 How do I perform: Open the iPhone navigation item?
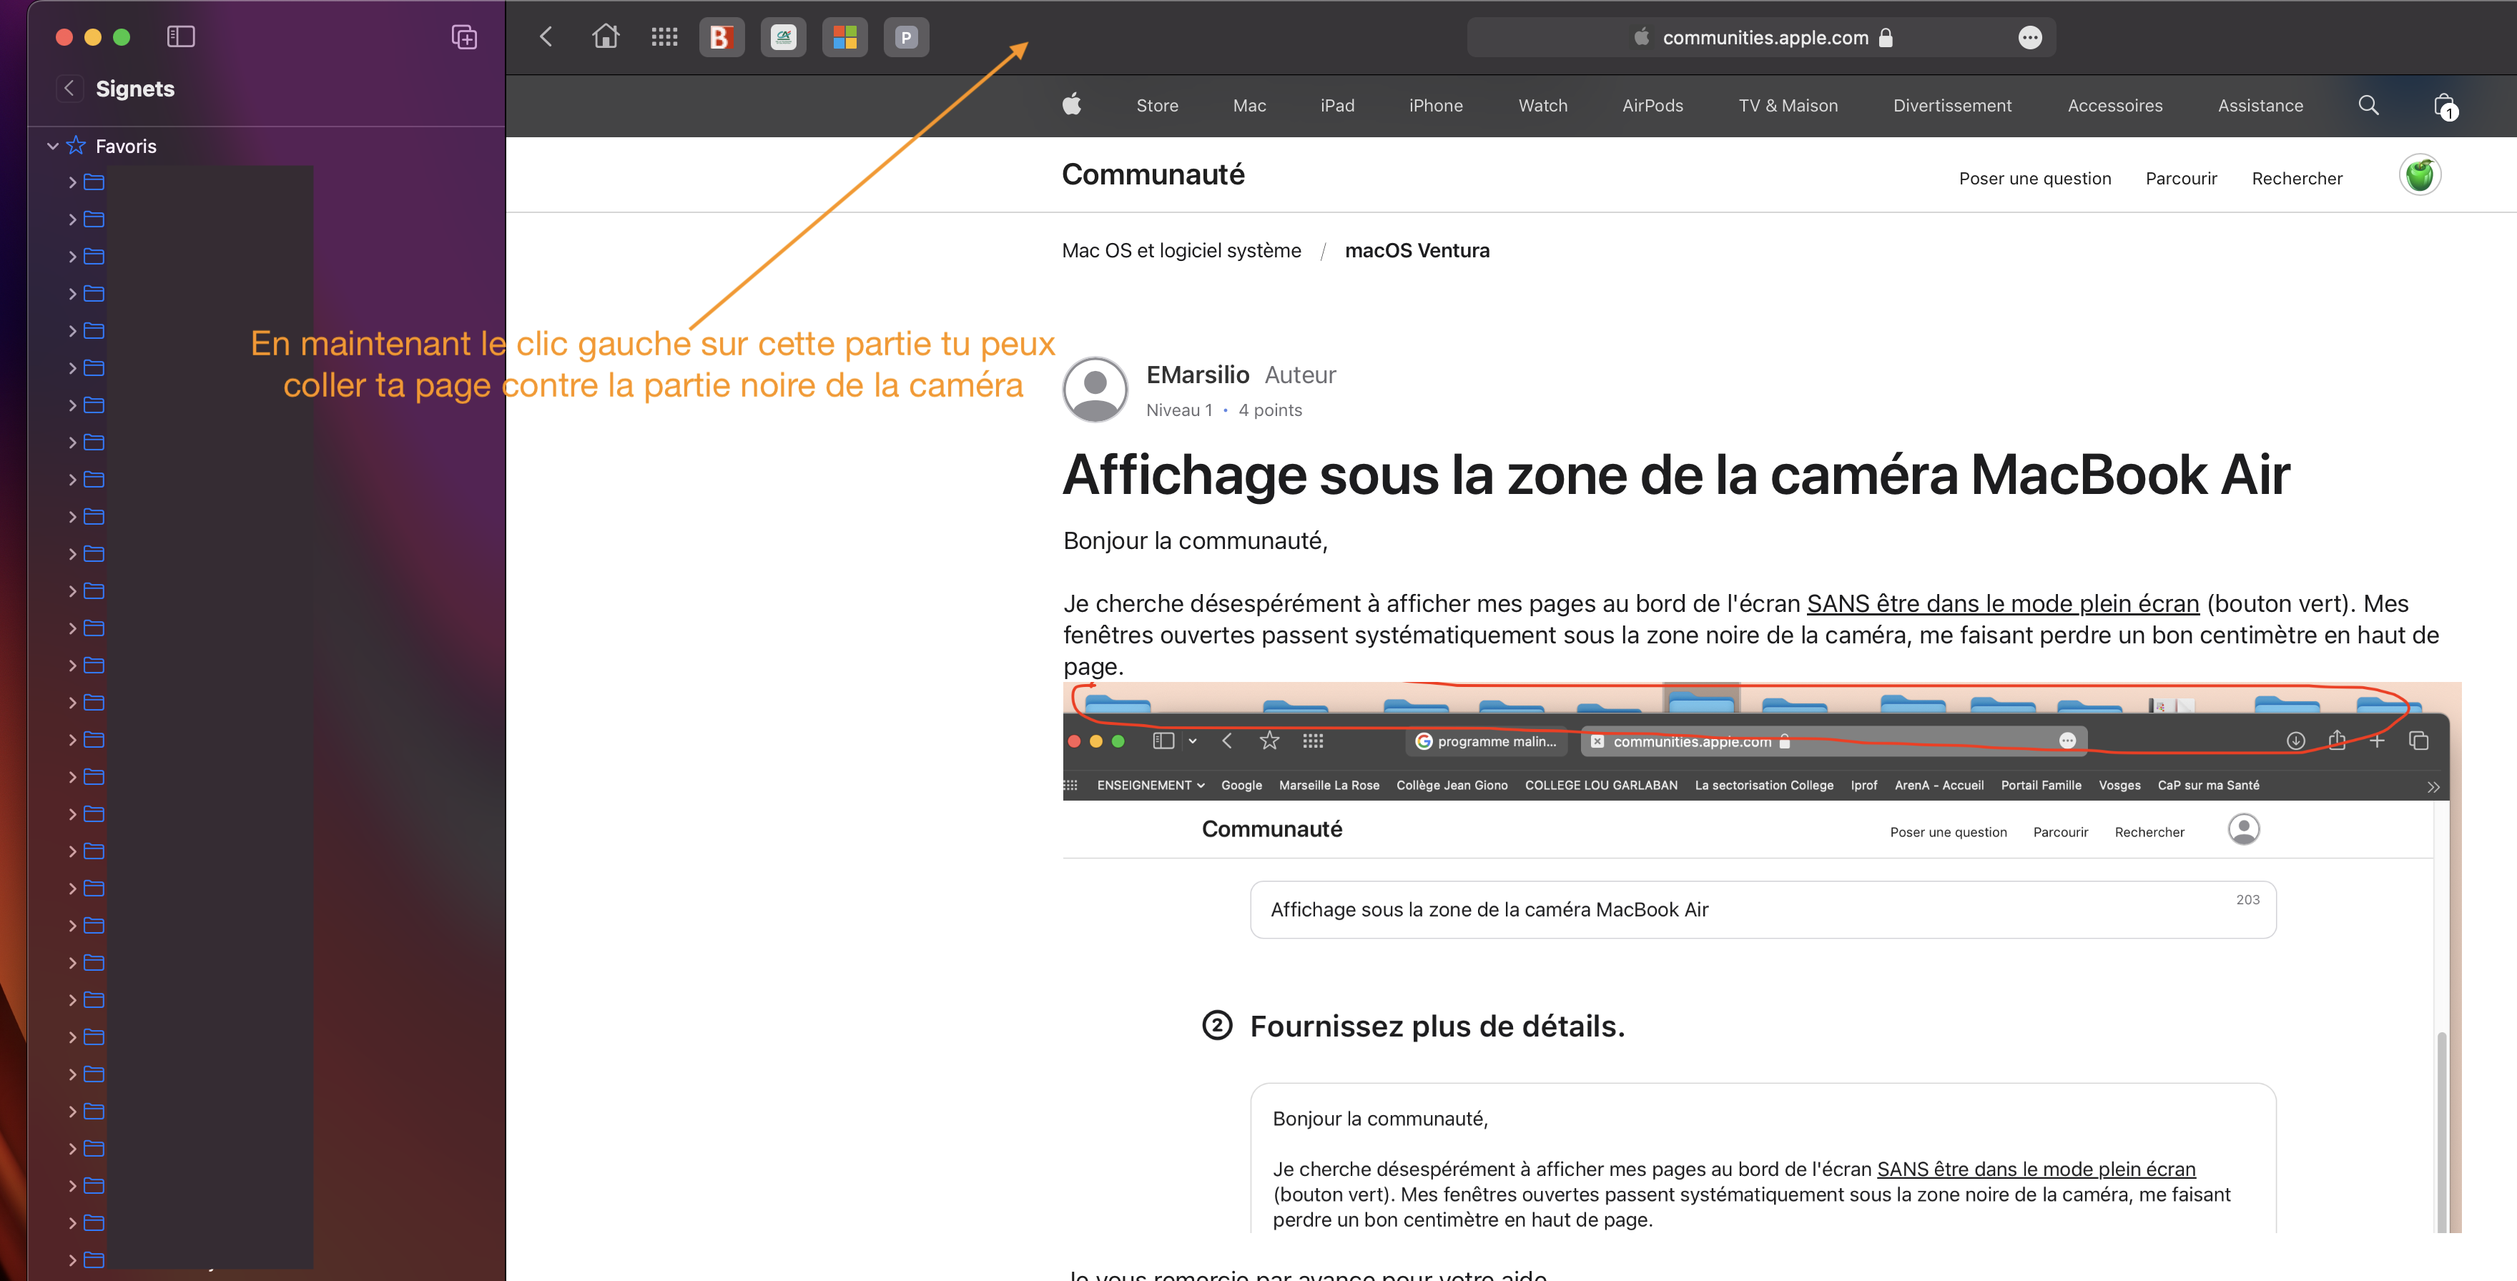click(x=1435, y=106)
